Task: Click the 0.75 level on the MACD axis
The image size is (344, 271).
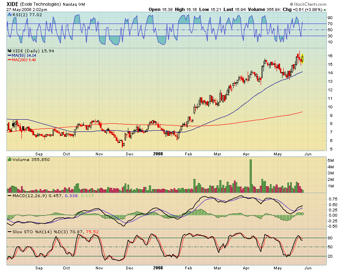Action: (x=333, y=199)
